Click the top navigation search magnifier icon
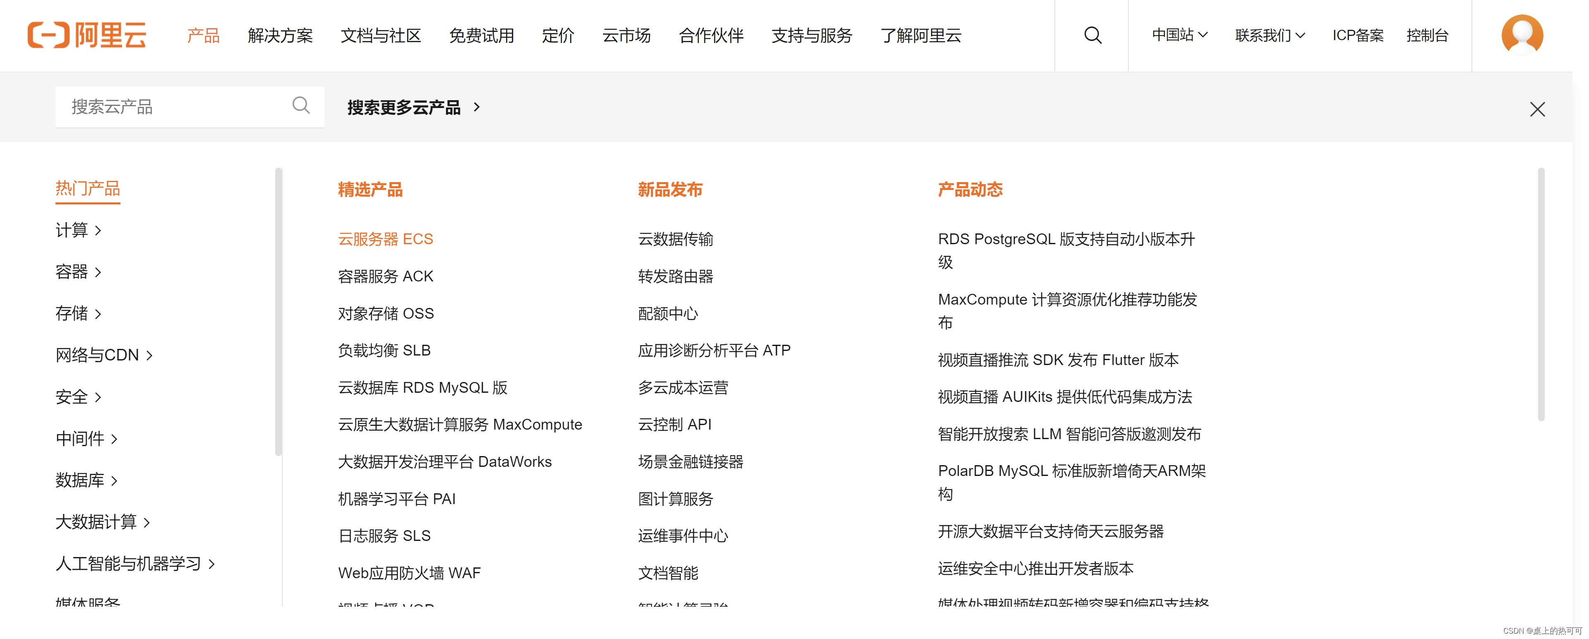This screenshot has height=639, width=1589. [1092, 35]
